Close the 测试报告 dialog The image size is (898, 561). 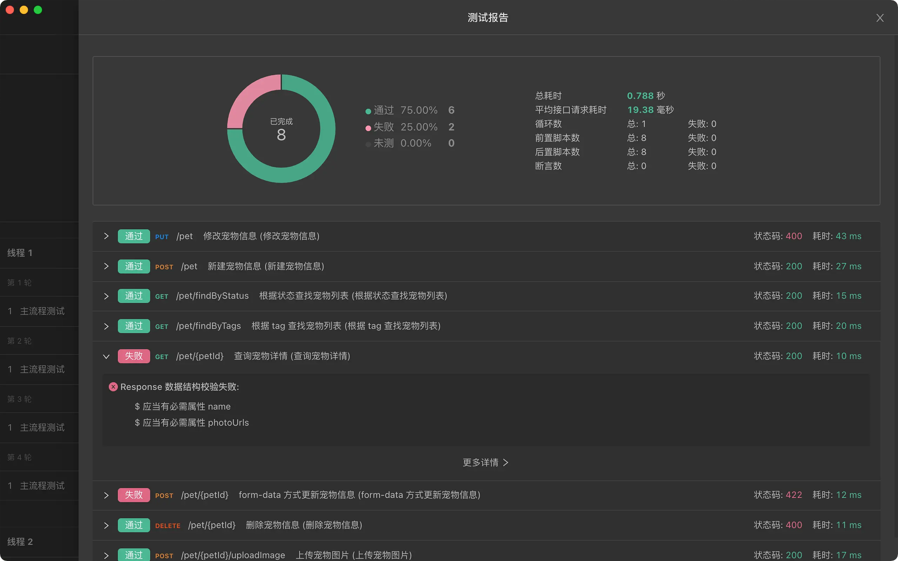click(x=880, y=18)
